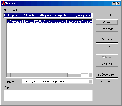Click the Popis description box
This screenshot has height=106, width=122.
click(x=48, y=96)
